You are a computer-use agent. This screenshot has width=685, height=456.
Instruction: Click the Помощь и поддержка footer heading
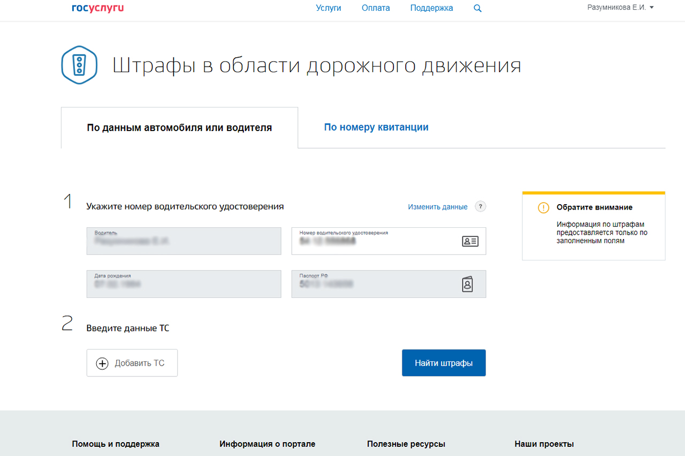(116, 444)
